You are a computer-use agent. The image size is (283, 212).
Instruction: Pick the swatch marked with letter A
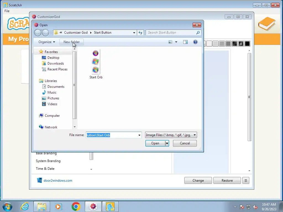(241, 44)
